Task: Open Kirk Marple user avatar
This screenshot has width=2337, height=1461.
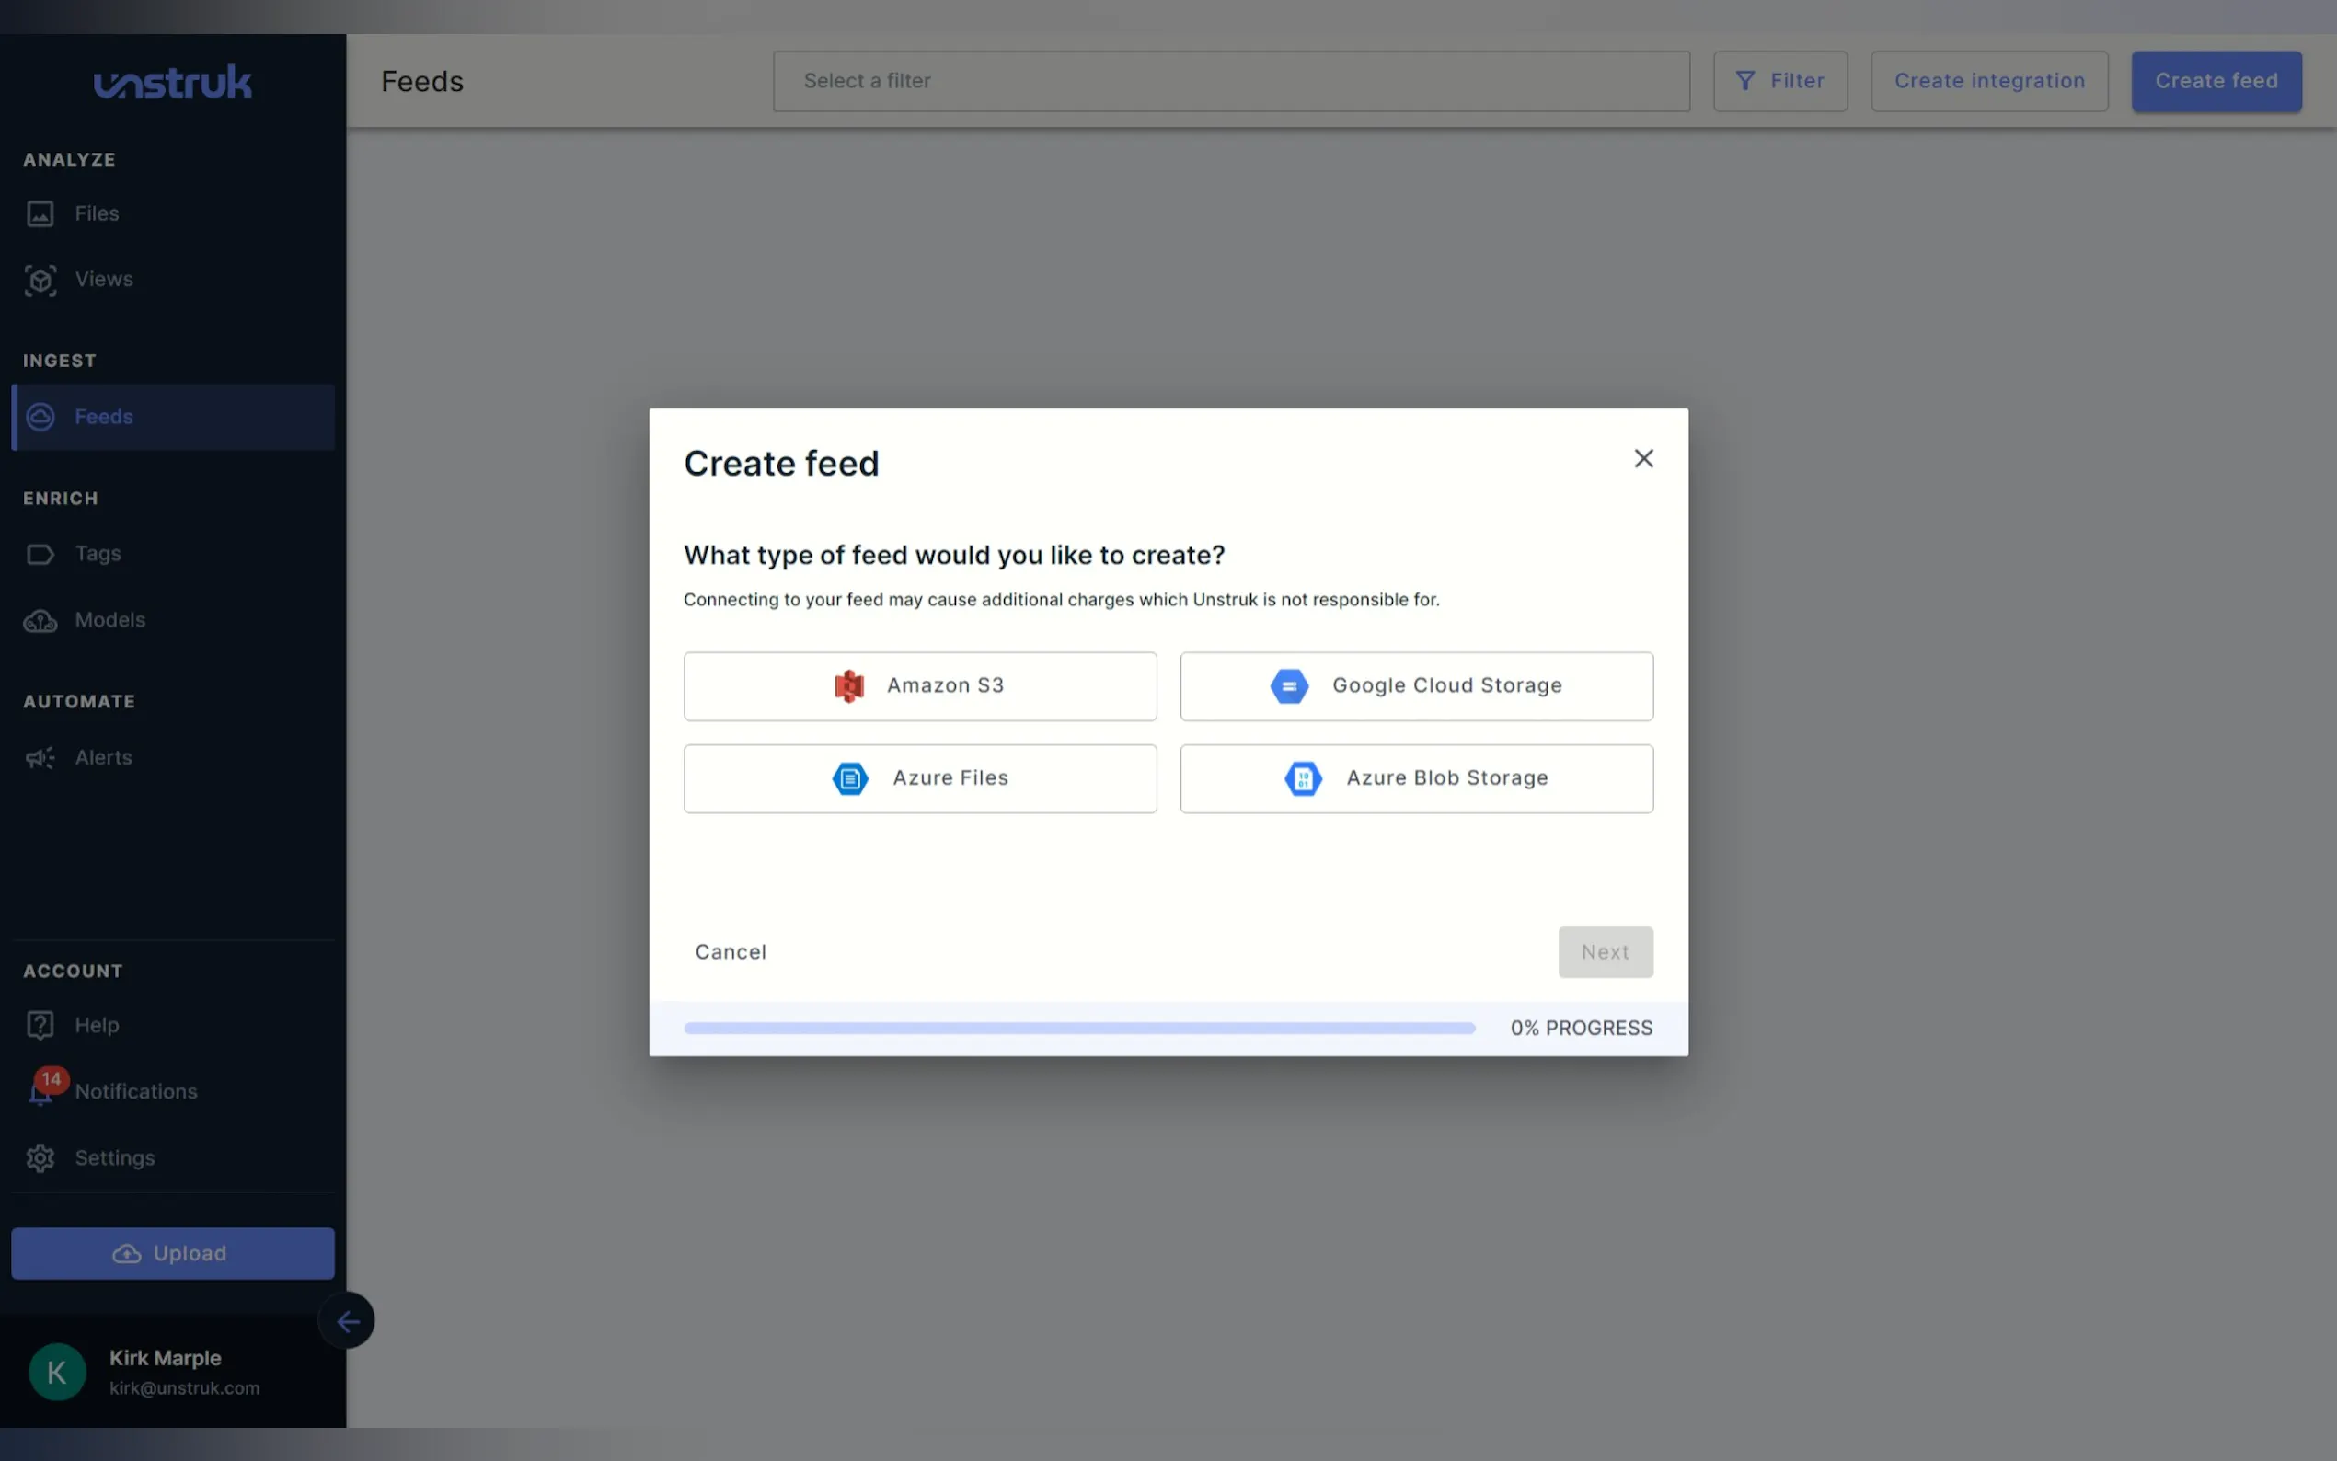Action: (x=57, y=1372)
